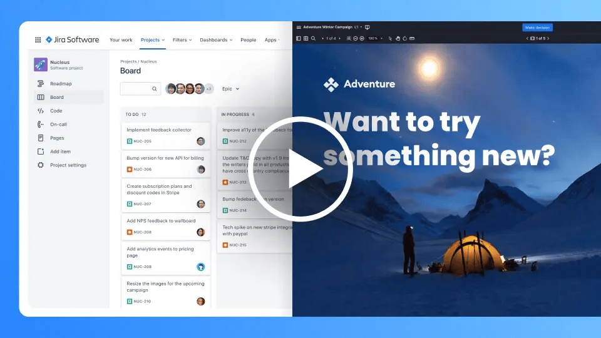Open the Dashboards dropdown
The height and width of the screenshot is (338, 601).
coord(216,40)
